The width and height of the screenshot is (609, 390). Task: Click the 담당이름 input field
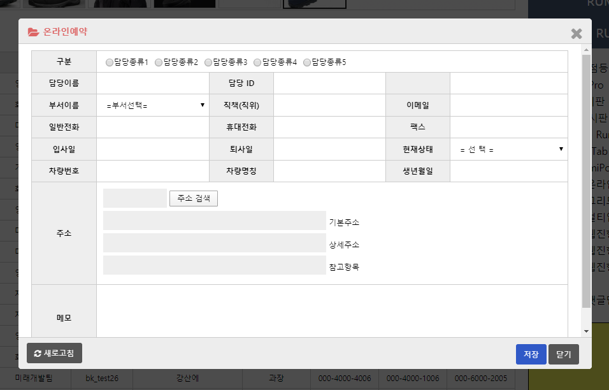coord(153,83)
